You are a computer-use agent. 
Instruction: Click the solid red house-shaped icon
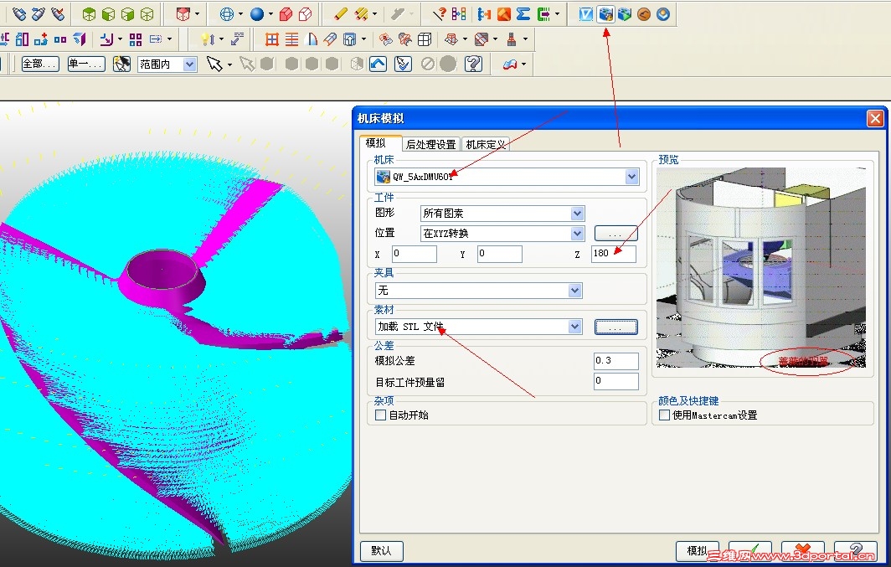(286, 14)
